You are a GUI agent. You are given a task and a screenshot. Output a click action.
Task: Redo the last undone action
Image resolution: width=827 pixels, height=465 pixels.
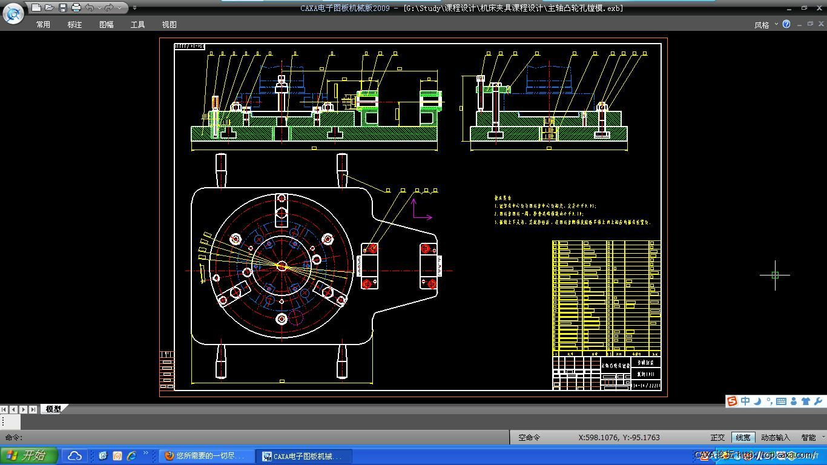(109, 8)
